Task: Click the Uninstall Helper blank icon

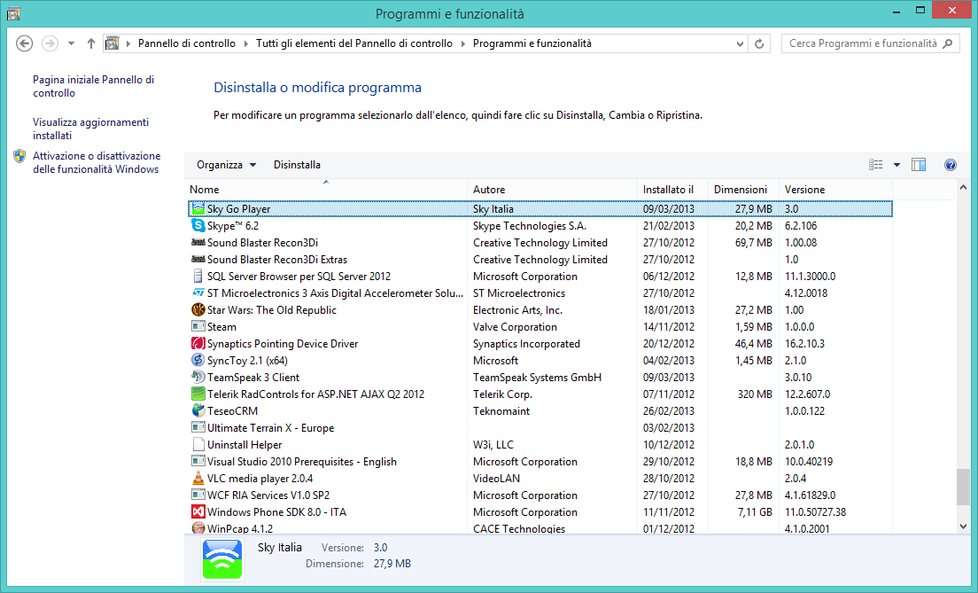Action: (198, 444)
